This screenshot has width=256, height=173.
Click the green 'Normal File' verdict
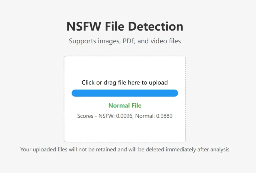[x=125, y=106]
